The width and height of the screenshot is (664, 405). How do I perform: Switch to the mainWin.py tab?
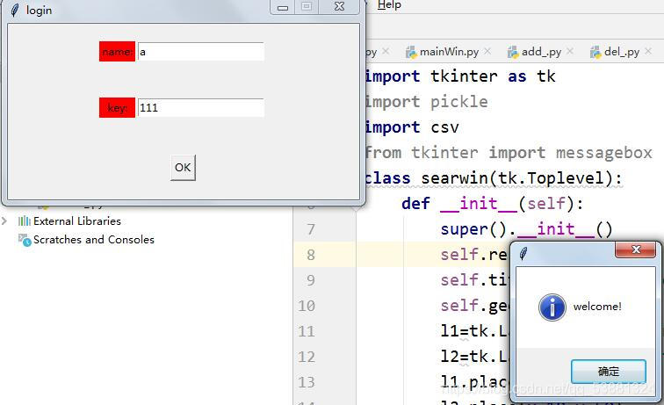pyautogui.click(x=449, y=52)
